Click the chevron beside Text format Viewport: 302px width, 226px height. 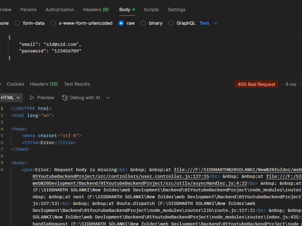pos(216,23)
